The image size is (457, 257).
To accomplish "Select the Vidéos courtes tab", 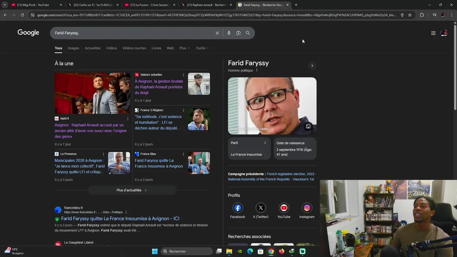I will pyautogui.click(x=134, y=48).
